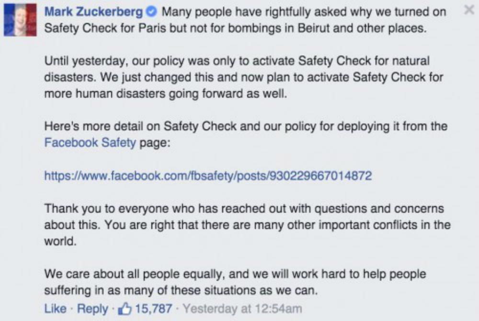The width and height of the screenshot is (479, 321).
Task: Click the thumbs-up icon beside the count
Action: [125, 309]
